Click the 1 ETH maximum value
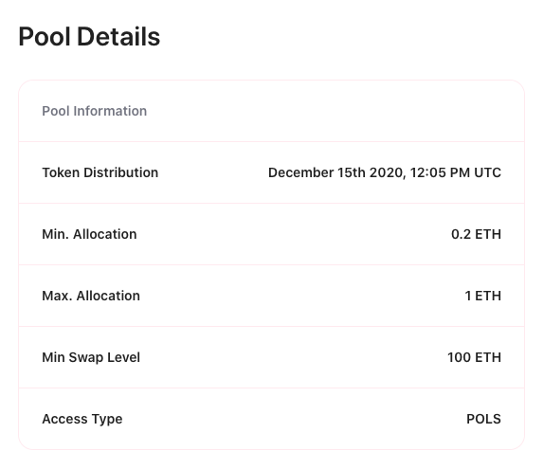The image size is (544, 469). tap(483, 296)
